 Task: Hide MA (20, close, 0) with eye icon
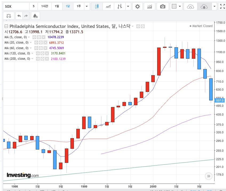point(36,43)
